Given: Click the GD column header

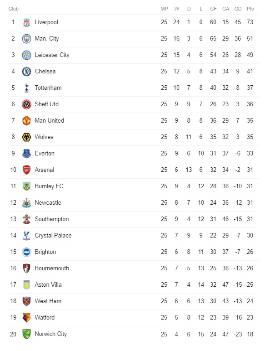Looking at the screenshot, I should [238, 9].
